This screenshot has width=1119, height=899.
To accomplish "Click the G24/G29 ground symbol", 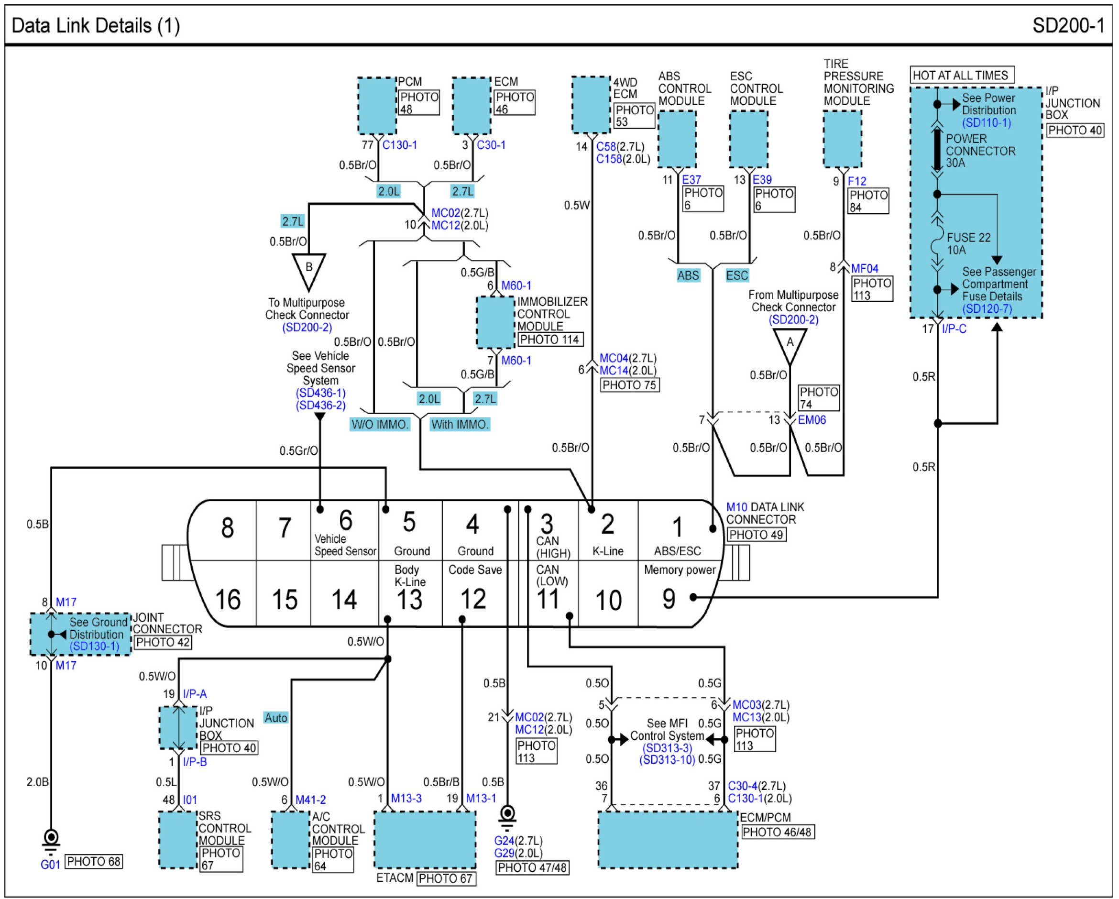I will click(x=507, y=816).
